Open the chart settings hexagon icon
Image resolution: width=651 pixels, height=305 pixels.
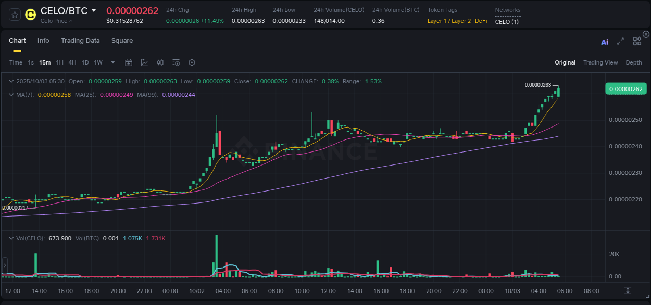192,62
